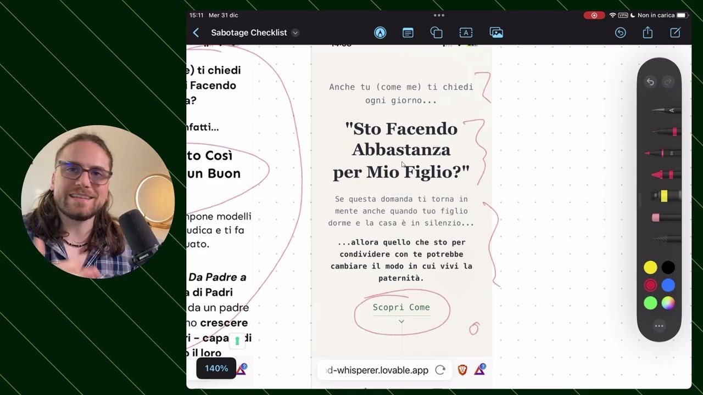
Task: Choose the selected red color swatch
Action: point(650,285)
